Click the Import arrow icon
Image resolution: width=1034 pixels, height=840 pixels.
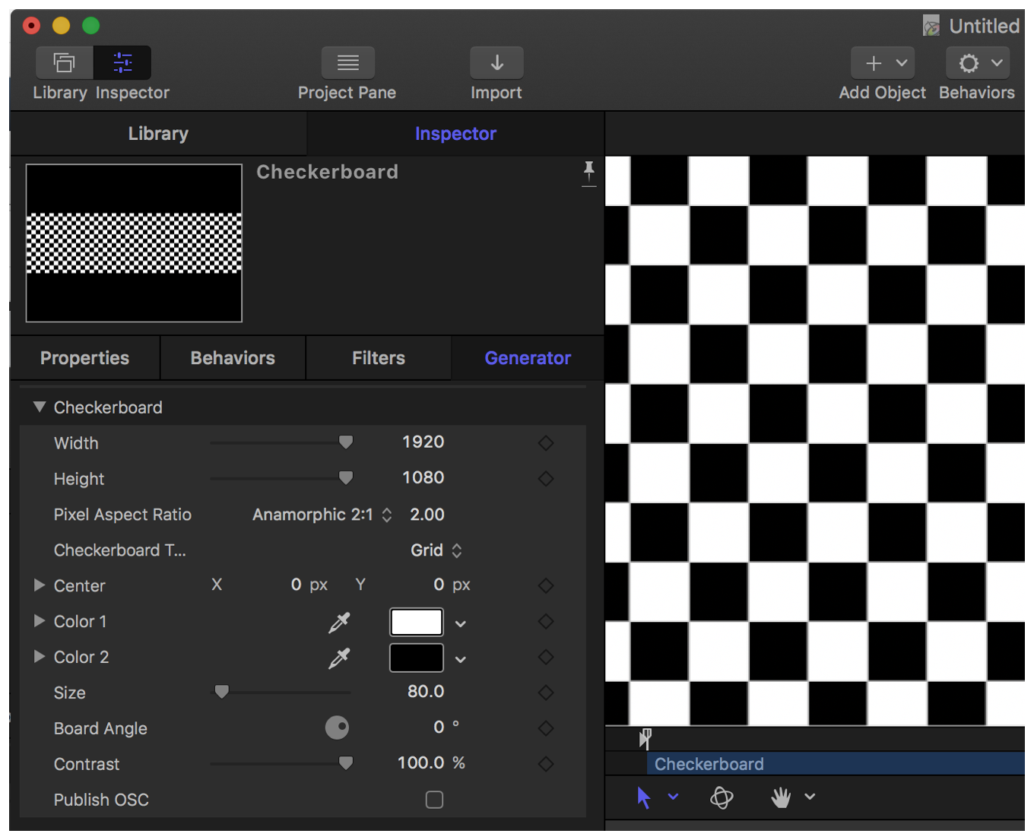point(496,62)
